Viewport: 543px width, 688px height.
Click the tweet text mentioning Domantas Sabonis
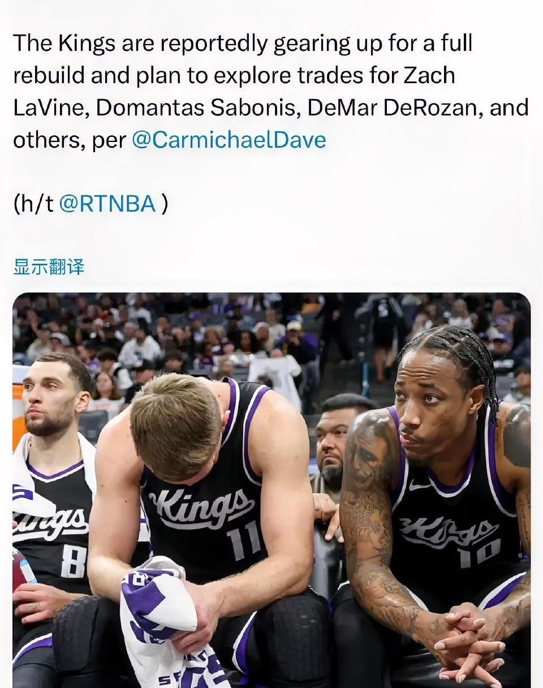198,107
